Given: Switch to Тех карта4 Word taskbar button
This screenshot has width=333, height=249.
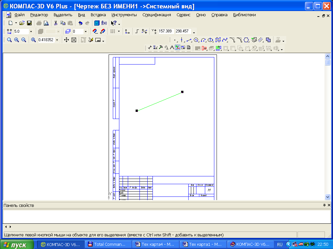Looking at the screenshot, I should 155,244.
